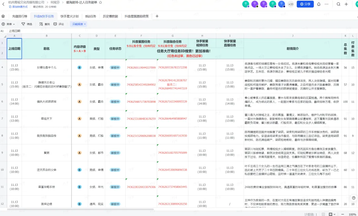Open breadcrumb folder 何尾芬
Screen dimensions: 358x216
pyautogui.click(x=55, y=2)
